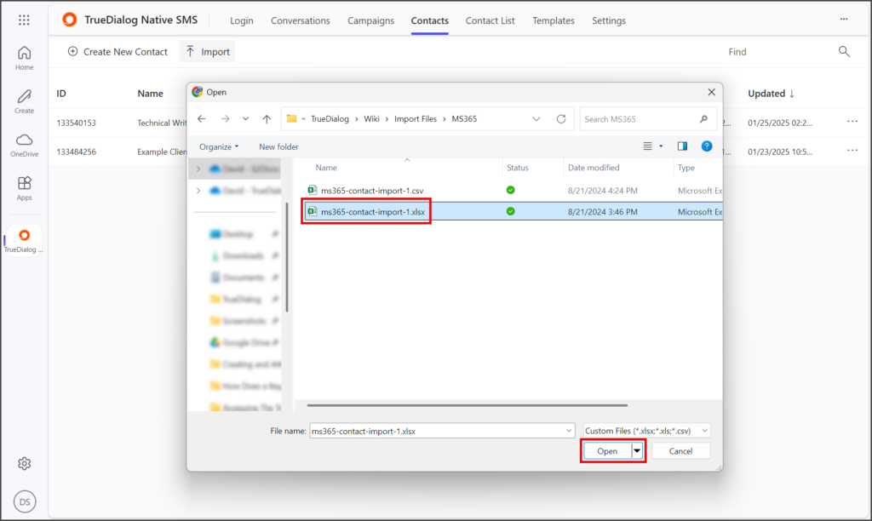
Task: Open the Contact List tab
Action: (x=490, y=20)
